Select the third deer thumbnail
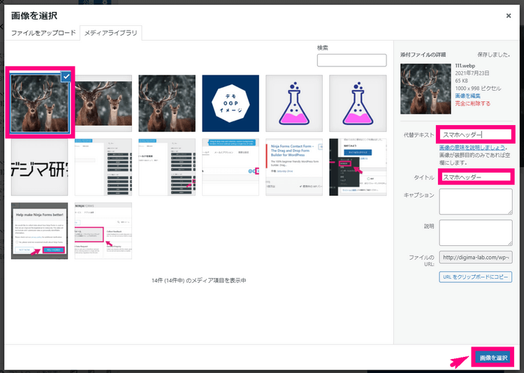Image resolution: width=524 pixels, height=373 pixels. [x=167, y=103]
